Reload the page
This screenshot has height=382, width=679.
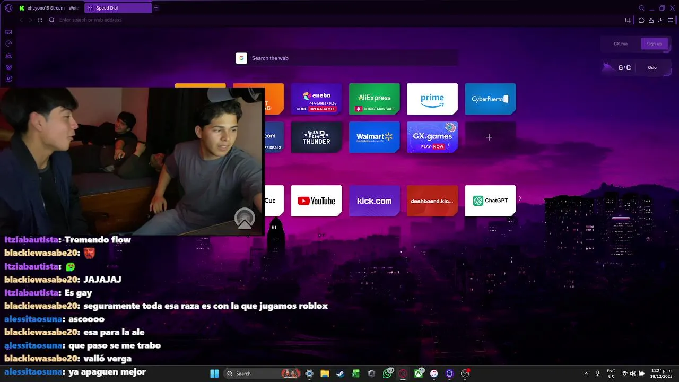[40, 20]
